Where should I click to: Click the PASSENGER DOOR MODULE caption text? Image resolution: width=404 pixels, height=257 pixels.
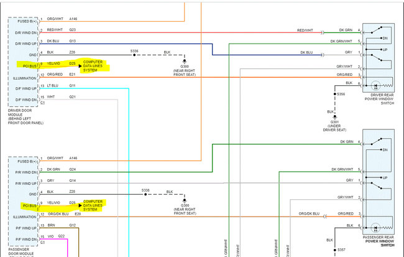tap(21, 252)
